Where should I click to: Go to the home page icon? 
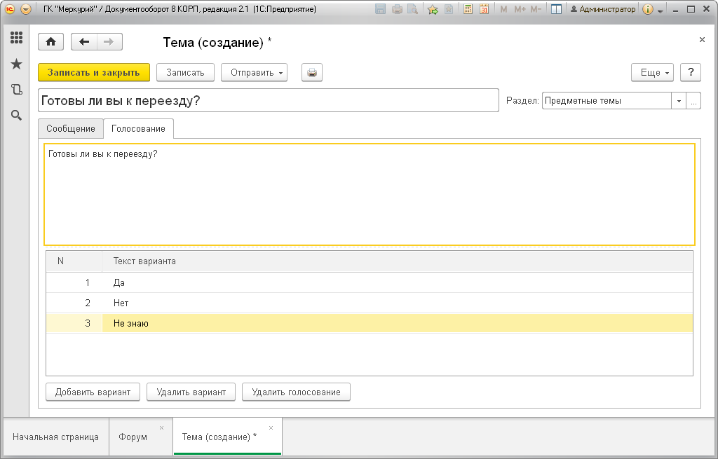pos(50,42)
